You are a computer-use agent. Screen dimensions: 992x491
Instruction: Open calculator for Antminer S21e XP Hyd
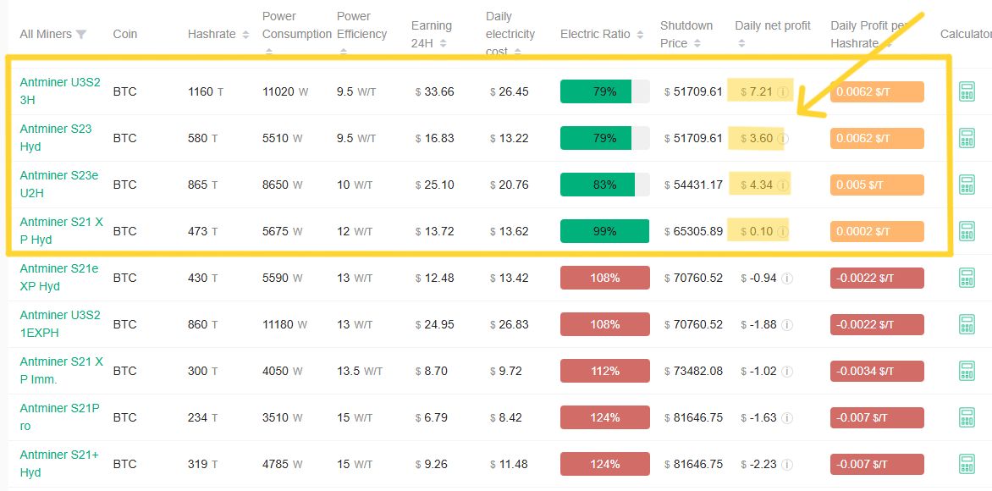pyautogui.click(x=967, y=278)
